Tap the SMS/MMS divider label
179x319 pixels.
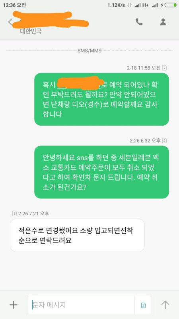click(89, 51)
